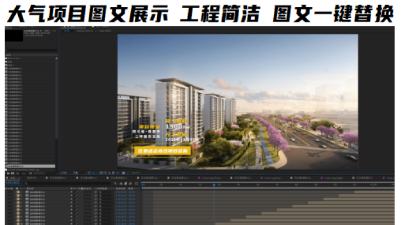Click Project panel vertical scrollbar
The height and width of the screenshot is (225, 401).
pos(56,100)
